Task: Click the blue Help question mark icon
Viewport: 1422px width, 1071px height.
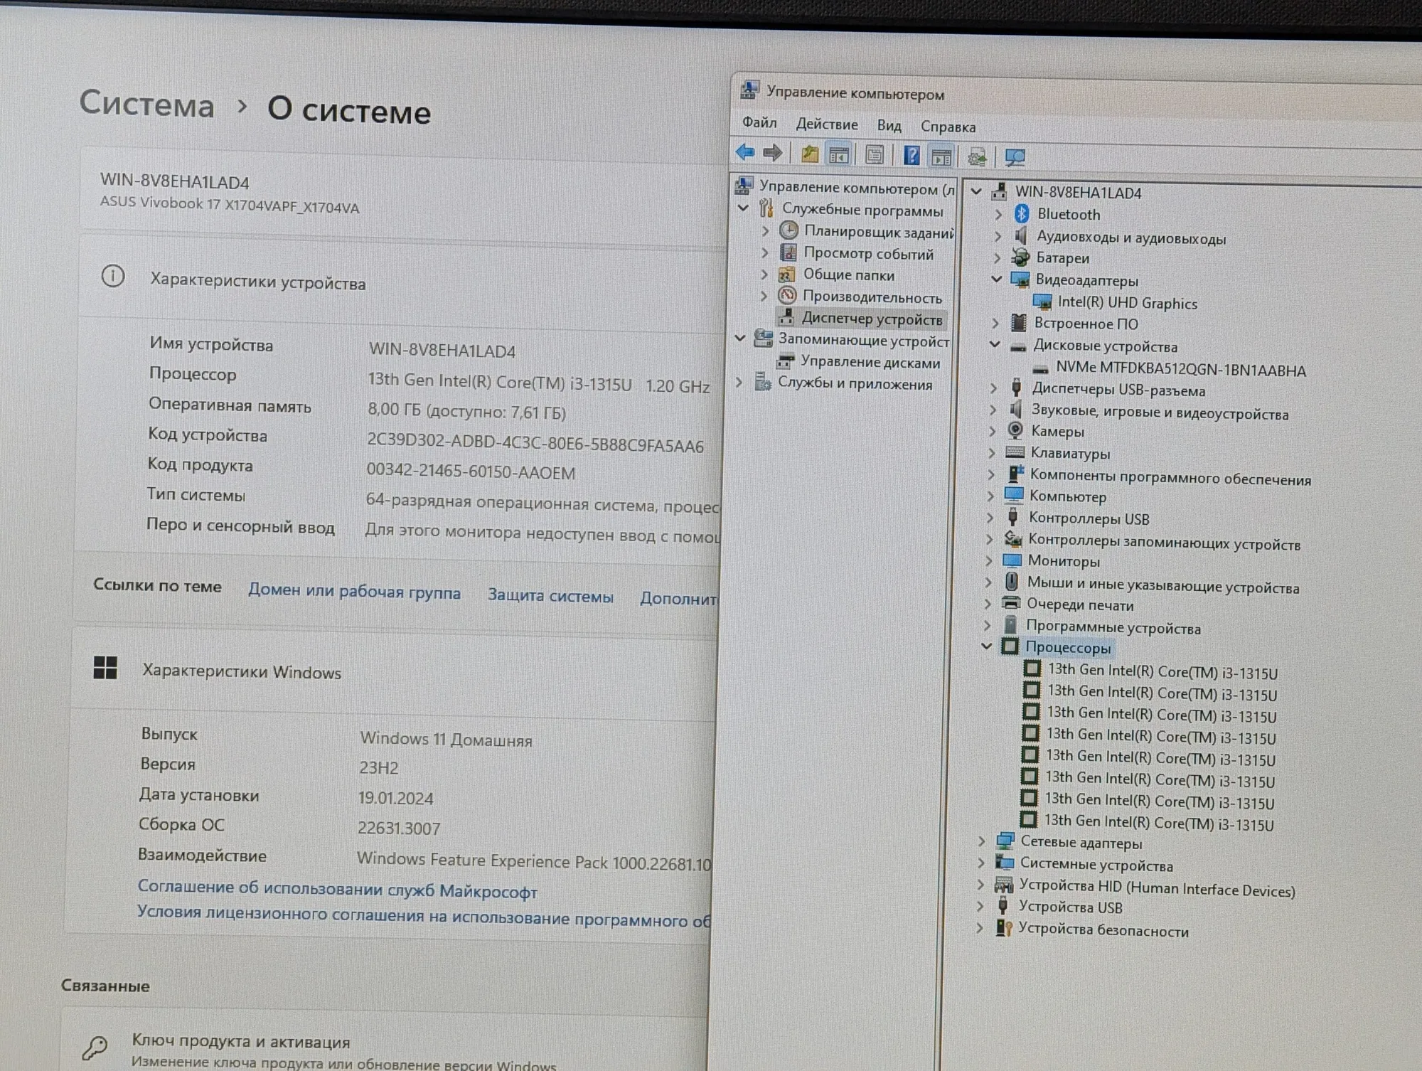Action: (912, 155)
